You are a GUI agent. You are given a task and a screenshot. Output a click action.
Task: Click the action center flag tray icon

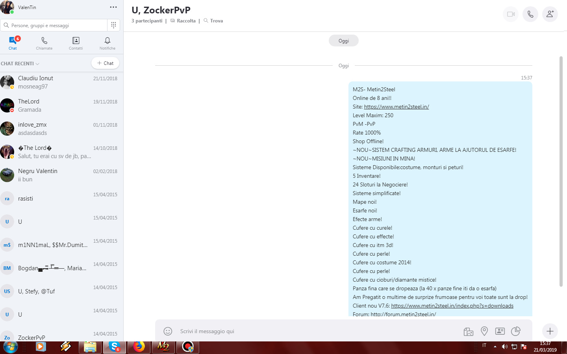pyautogui.click(x=524, y=347)
